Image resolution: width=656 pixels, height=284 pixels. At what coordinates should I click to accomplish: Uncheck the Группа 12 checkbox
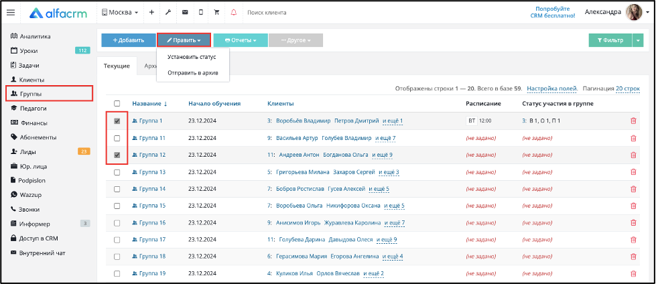click(x=117, y=155)
